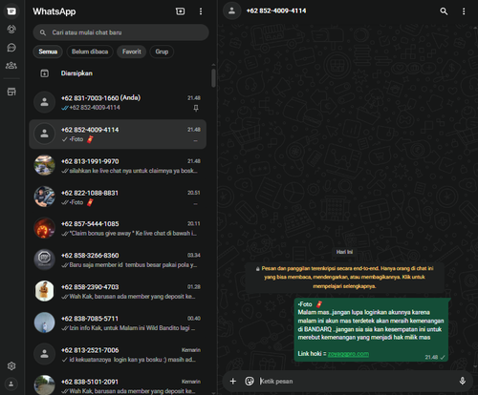Click the profile photo of +62 838-7085-5711

(x=44, y=322)
